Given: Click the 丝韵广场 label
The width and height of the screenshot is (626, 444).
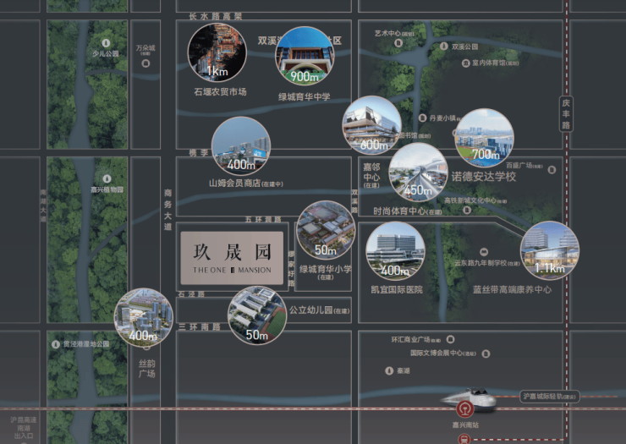Looking at the screenshot, I should point(147,369).
